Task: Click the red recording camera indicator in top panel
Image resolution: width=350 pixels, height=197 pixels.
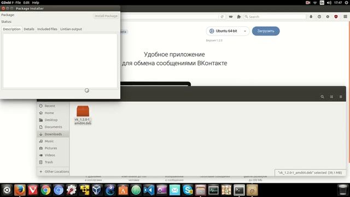Action: (308, 3)
